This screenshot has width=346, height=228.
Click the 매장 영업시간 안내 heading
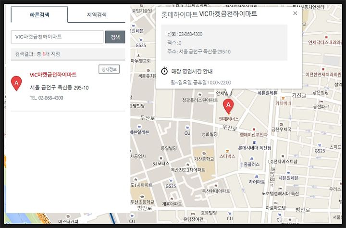[x=192, y=71]
